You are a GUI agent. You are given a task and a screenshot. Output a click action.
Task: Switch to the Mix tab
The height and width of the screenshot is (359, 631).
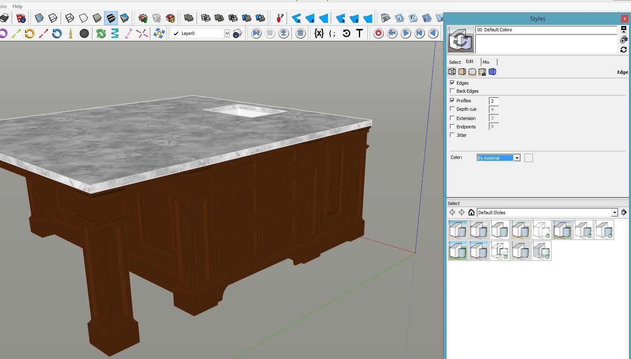(x=486, y=62)
